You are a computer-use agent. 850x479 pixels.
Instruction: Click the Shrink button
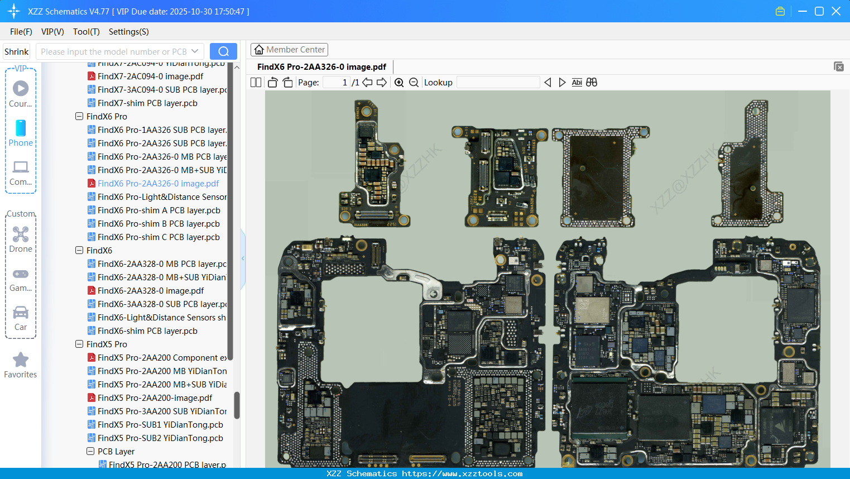pos(17,51)
